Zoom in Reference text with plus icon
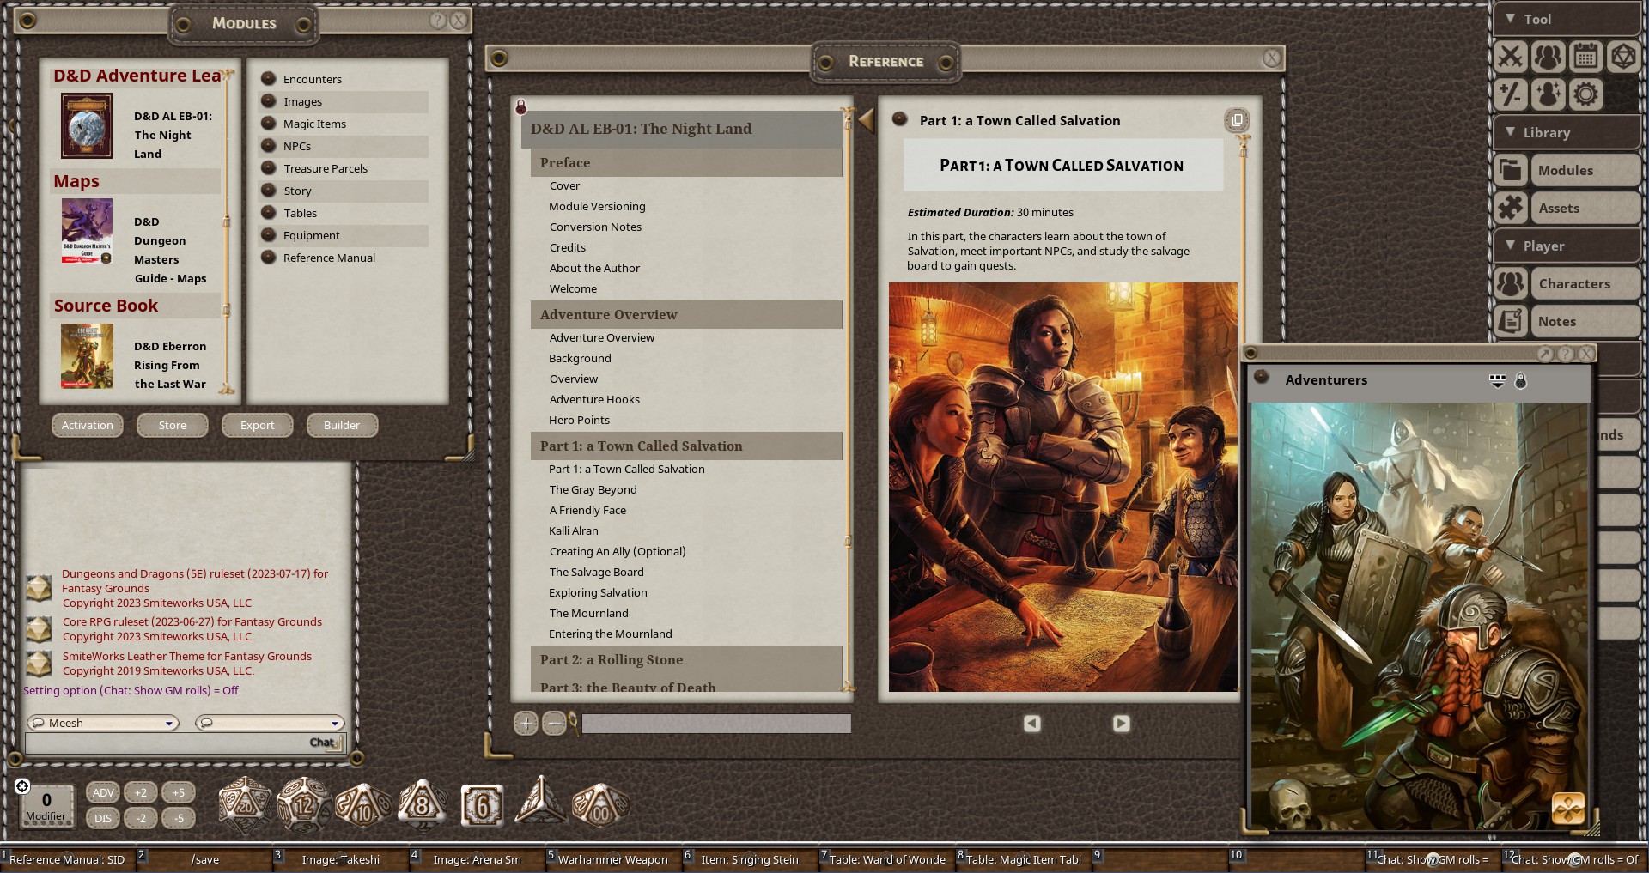1649x873 pixels. [526, 724]
